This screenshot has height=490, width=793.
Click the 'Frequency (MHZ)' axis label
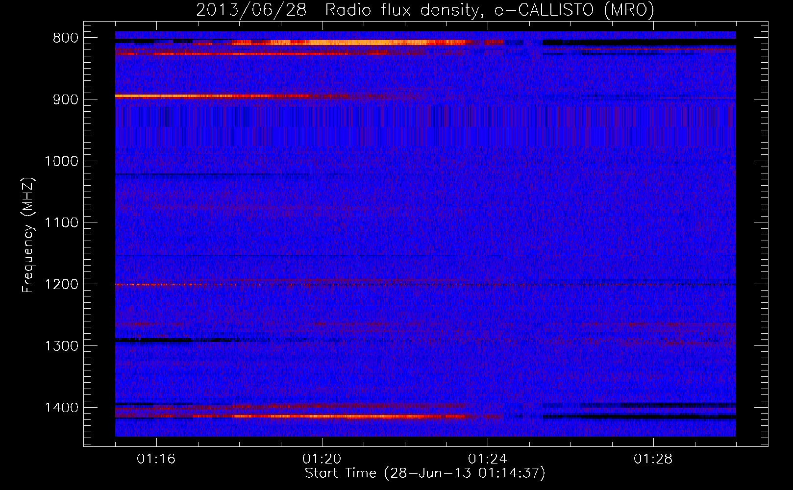click(x=28, y=235)
